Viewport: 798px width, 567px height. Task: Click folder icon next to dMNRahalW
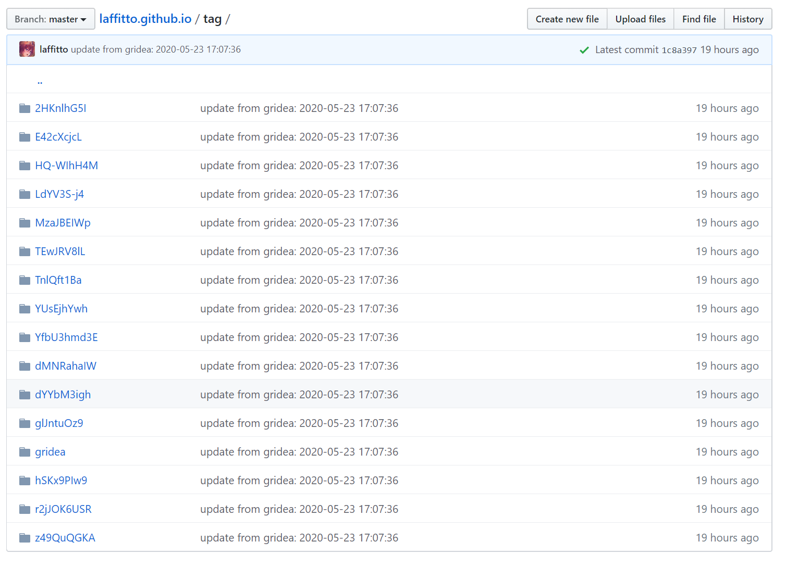[24, 366]
